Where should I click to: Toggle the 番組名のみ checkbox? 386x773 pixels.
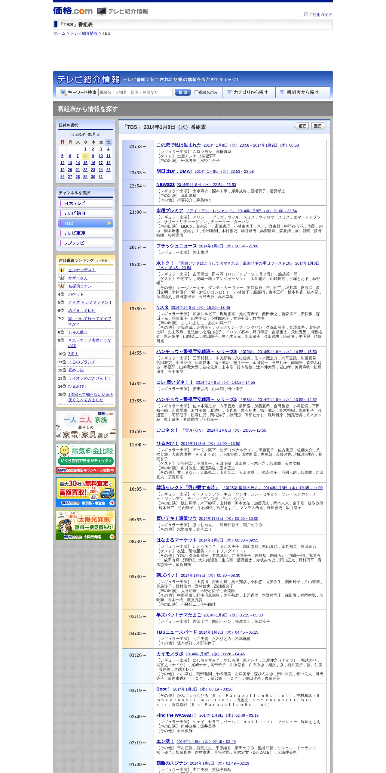tap(196, 92)
